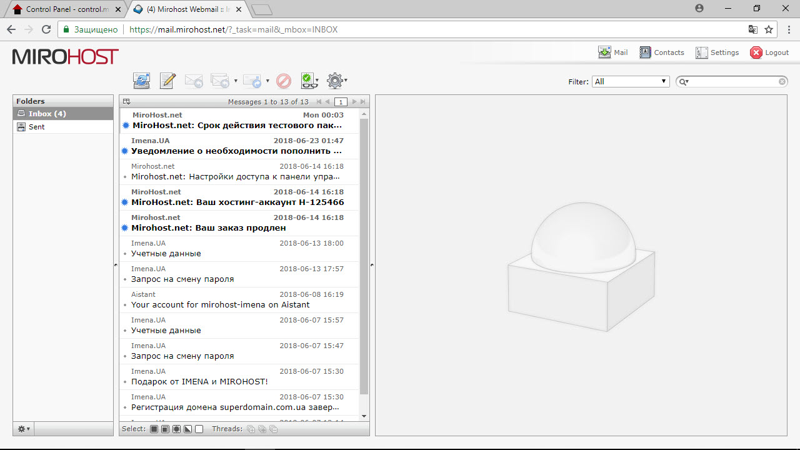Click the Reply all envelope icon
Screen dimensions: 800x450
pos(220,80)
